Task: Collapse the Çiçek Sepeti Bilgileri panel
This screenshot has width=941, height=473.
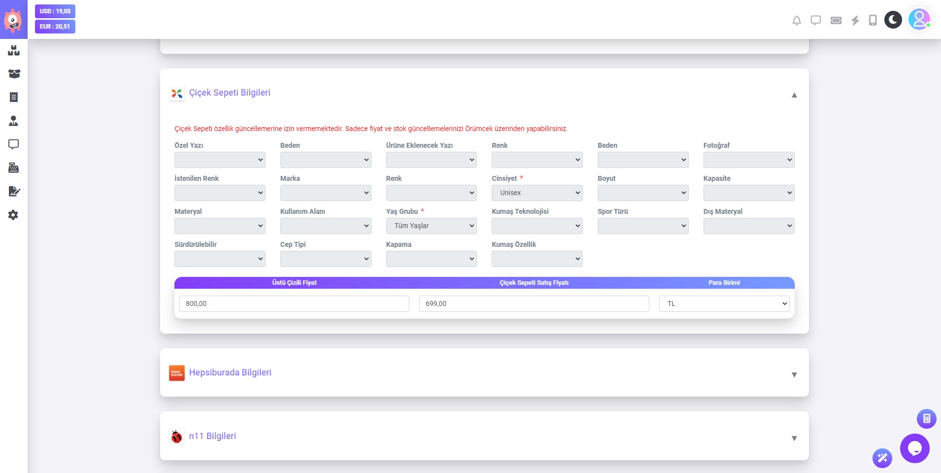Action: [x=794, y=95]
